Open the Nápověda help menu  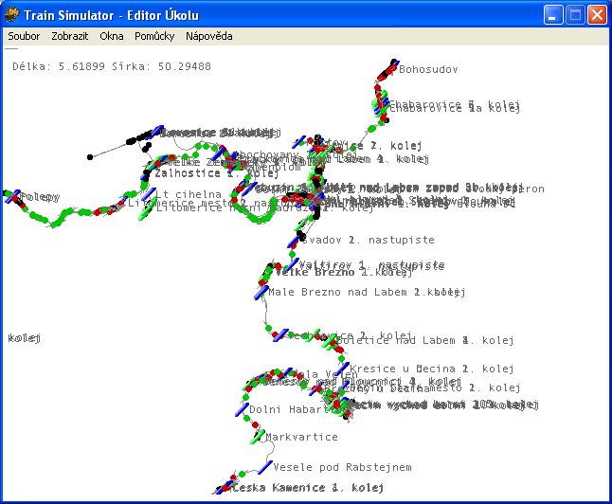click(208, 36)
